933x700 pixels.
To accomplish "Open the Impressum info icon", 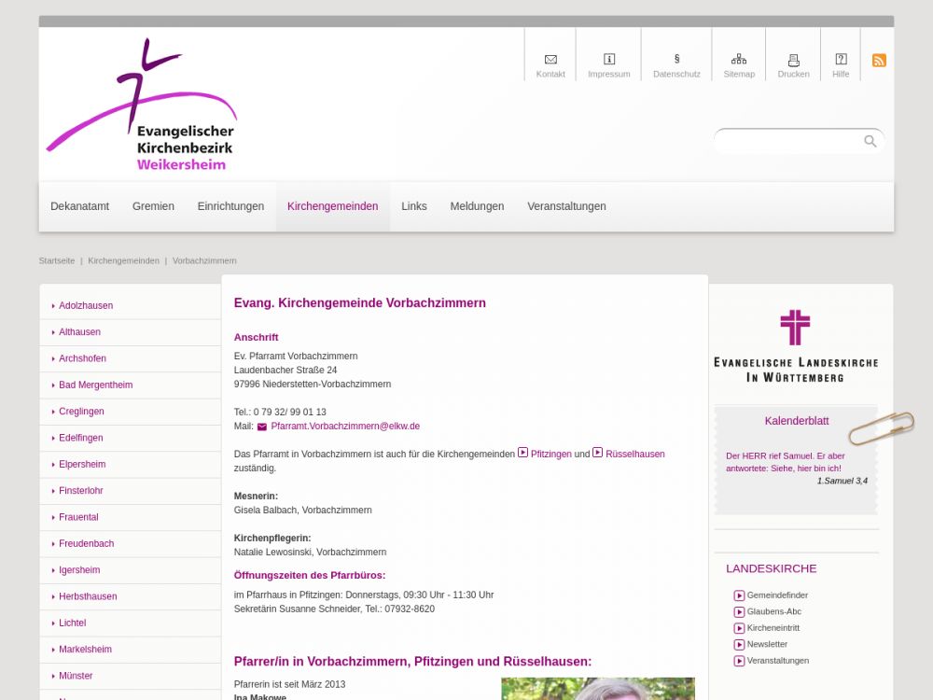I will click(x=609, y=60).
